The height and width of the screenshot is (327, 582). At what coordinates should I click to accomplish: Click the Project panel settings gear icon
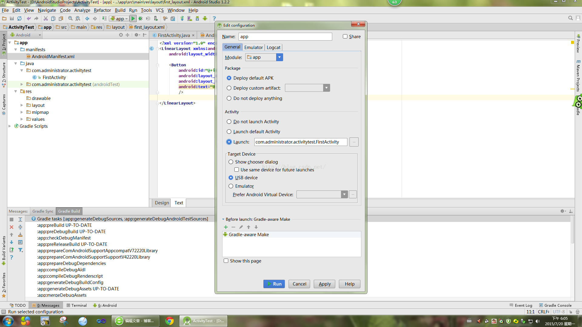137,35
